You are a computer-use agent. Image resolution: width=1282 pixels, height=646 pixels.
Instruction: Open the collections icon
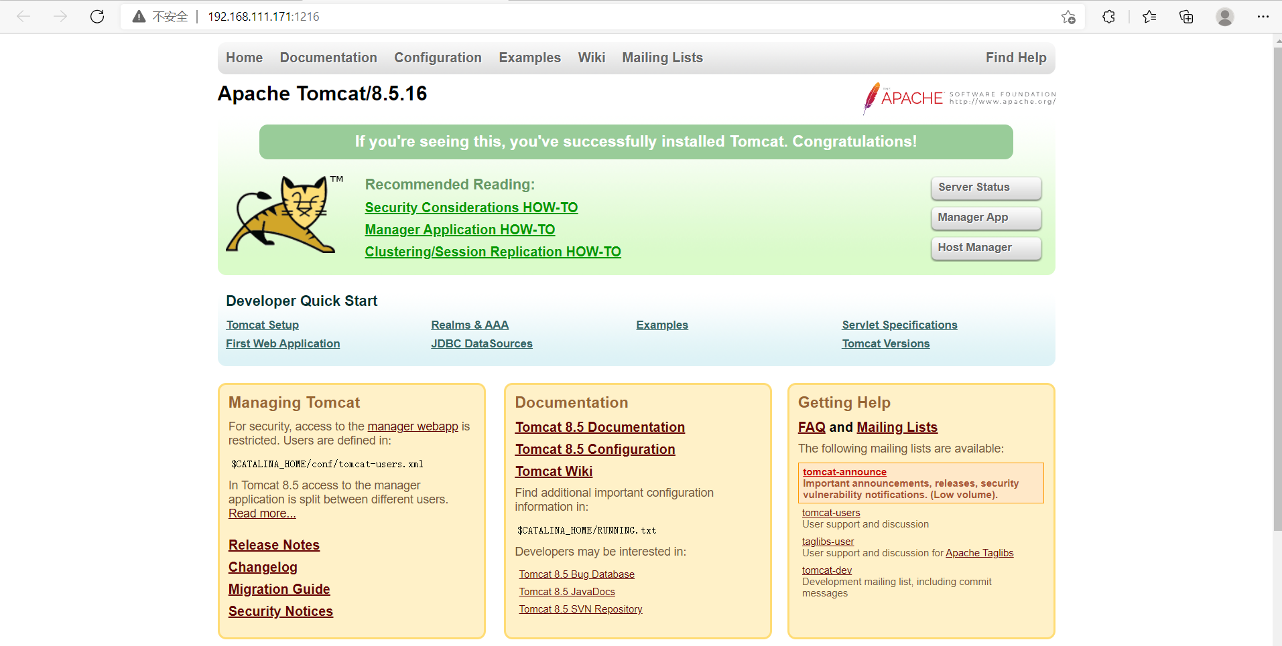(1186, 17)
